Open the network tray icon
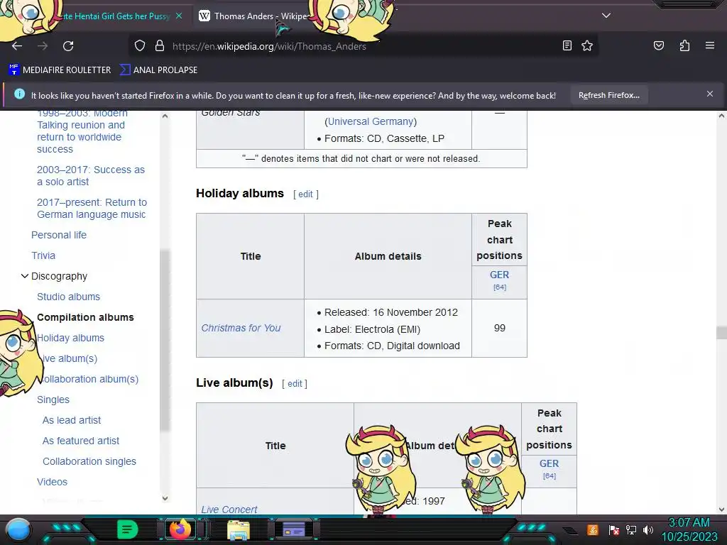 pos(630,529)
